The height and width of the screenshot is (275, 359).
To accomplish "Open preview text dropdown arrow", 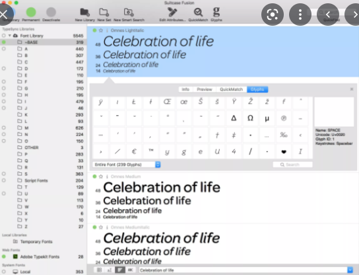I will pyautogui.click(x=350, y=270).
